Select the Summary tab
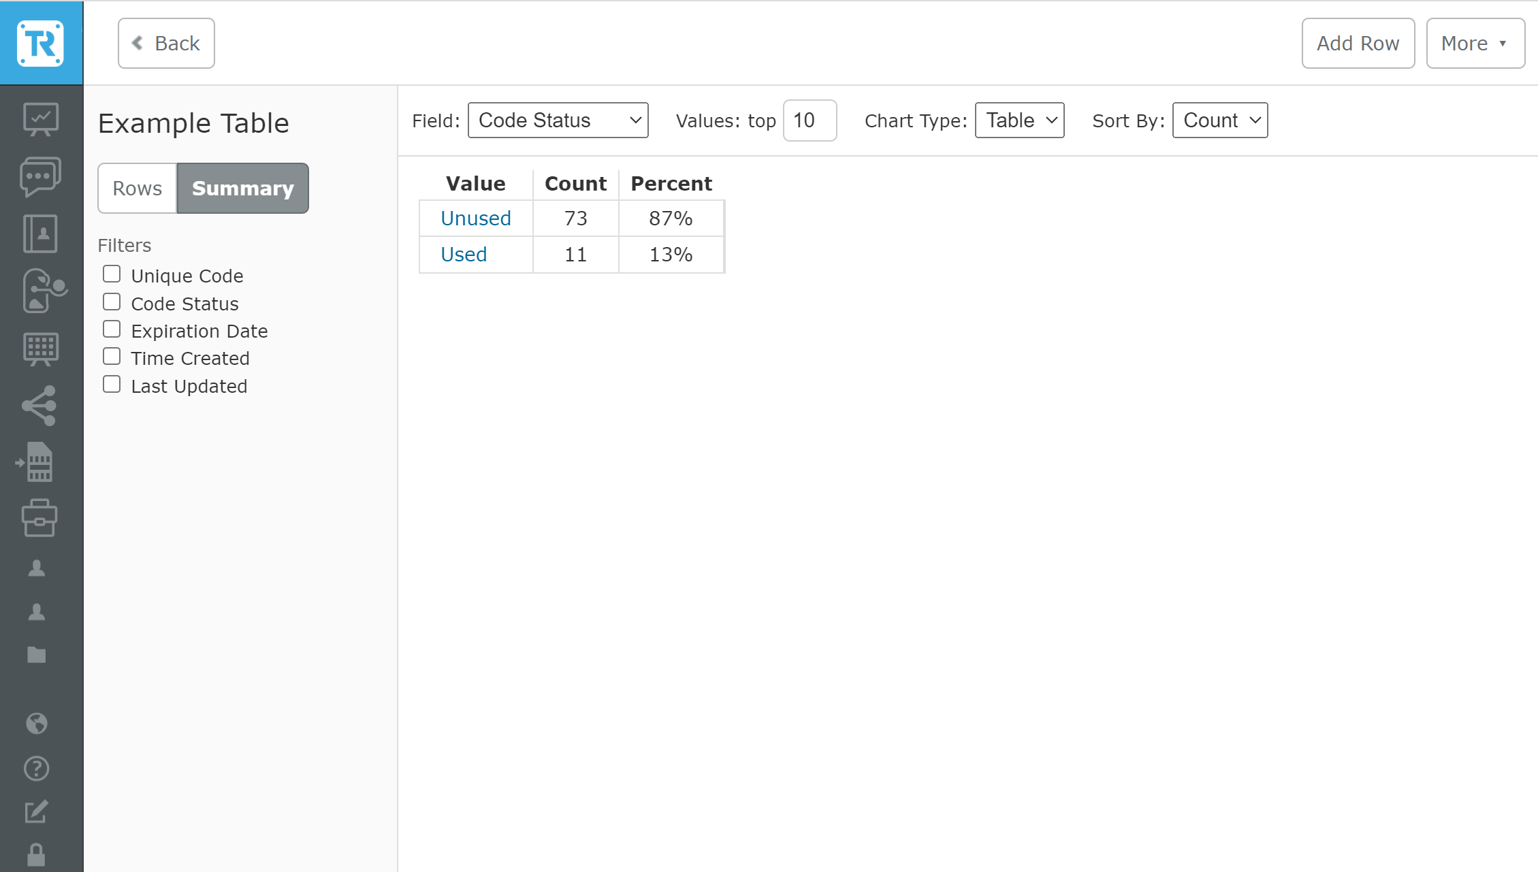Image resolution: width=1538 pixels, height=872 pixels. point(243,189)
